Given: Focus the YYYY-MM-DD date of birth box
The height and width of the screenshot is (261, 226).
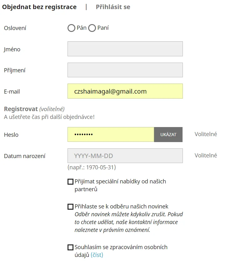Looking at the screenshot, I should coord(125,156).
